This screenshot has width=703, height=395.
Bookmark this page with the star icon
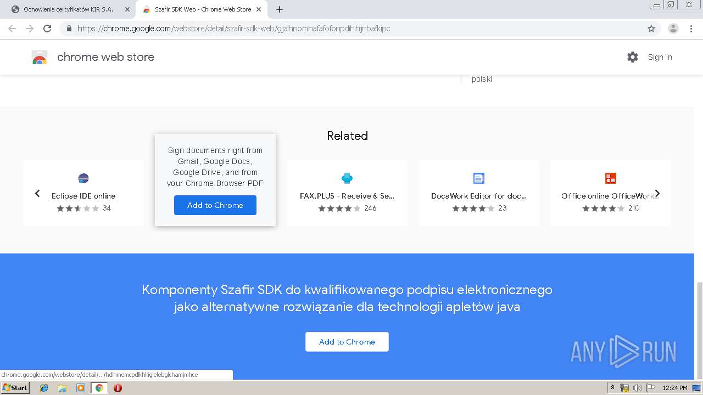coord(651,29)
